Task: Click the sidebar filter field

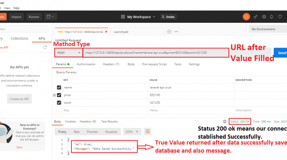Action: (24, 29)
